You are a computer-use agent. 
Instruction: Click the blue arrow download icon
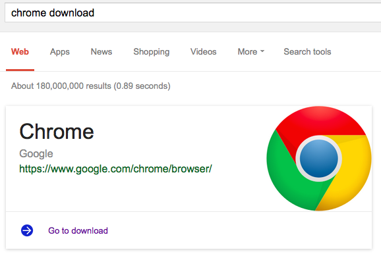coord(27,230)
